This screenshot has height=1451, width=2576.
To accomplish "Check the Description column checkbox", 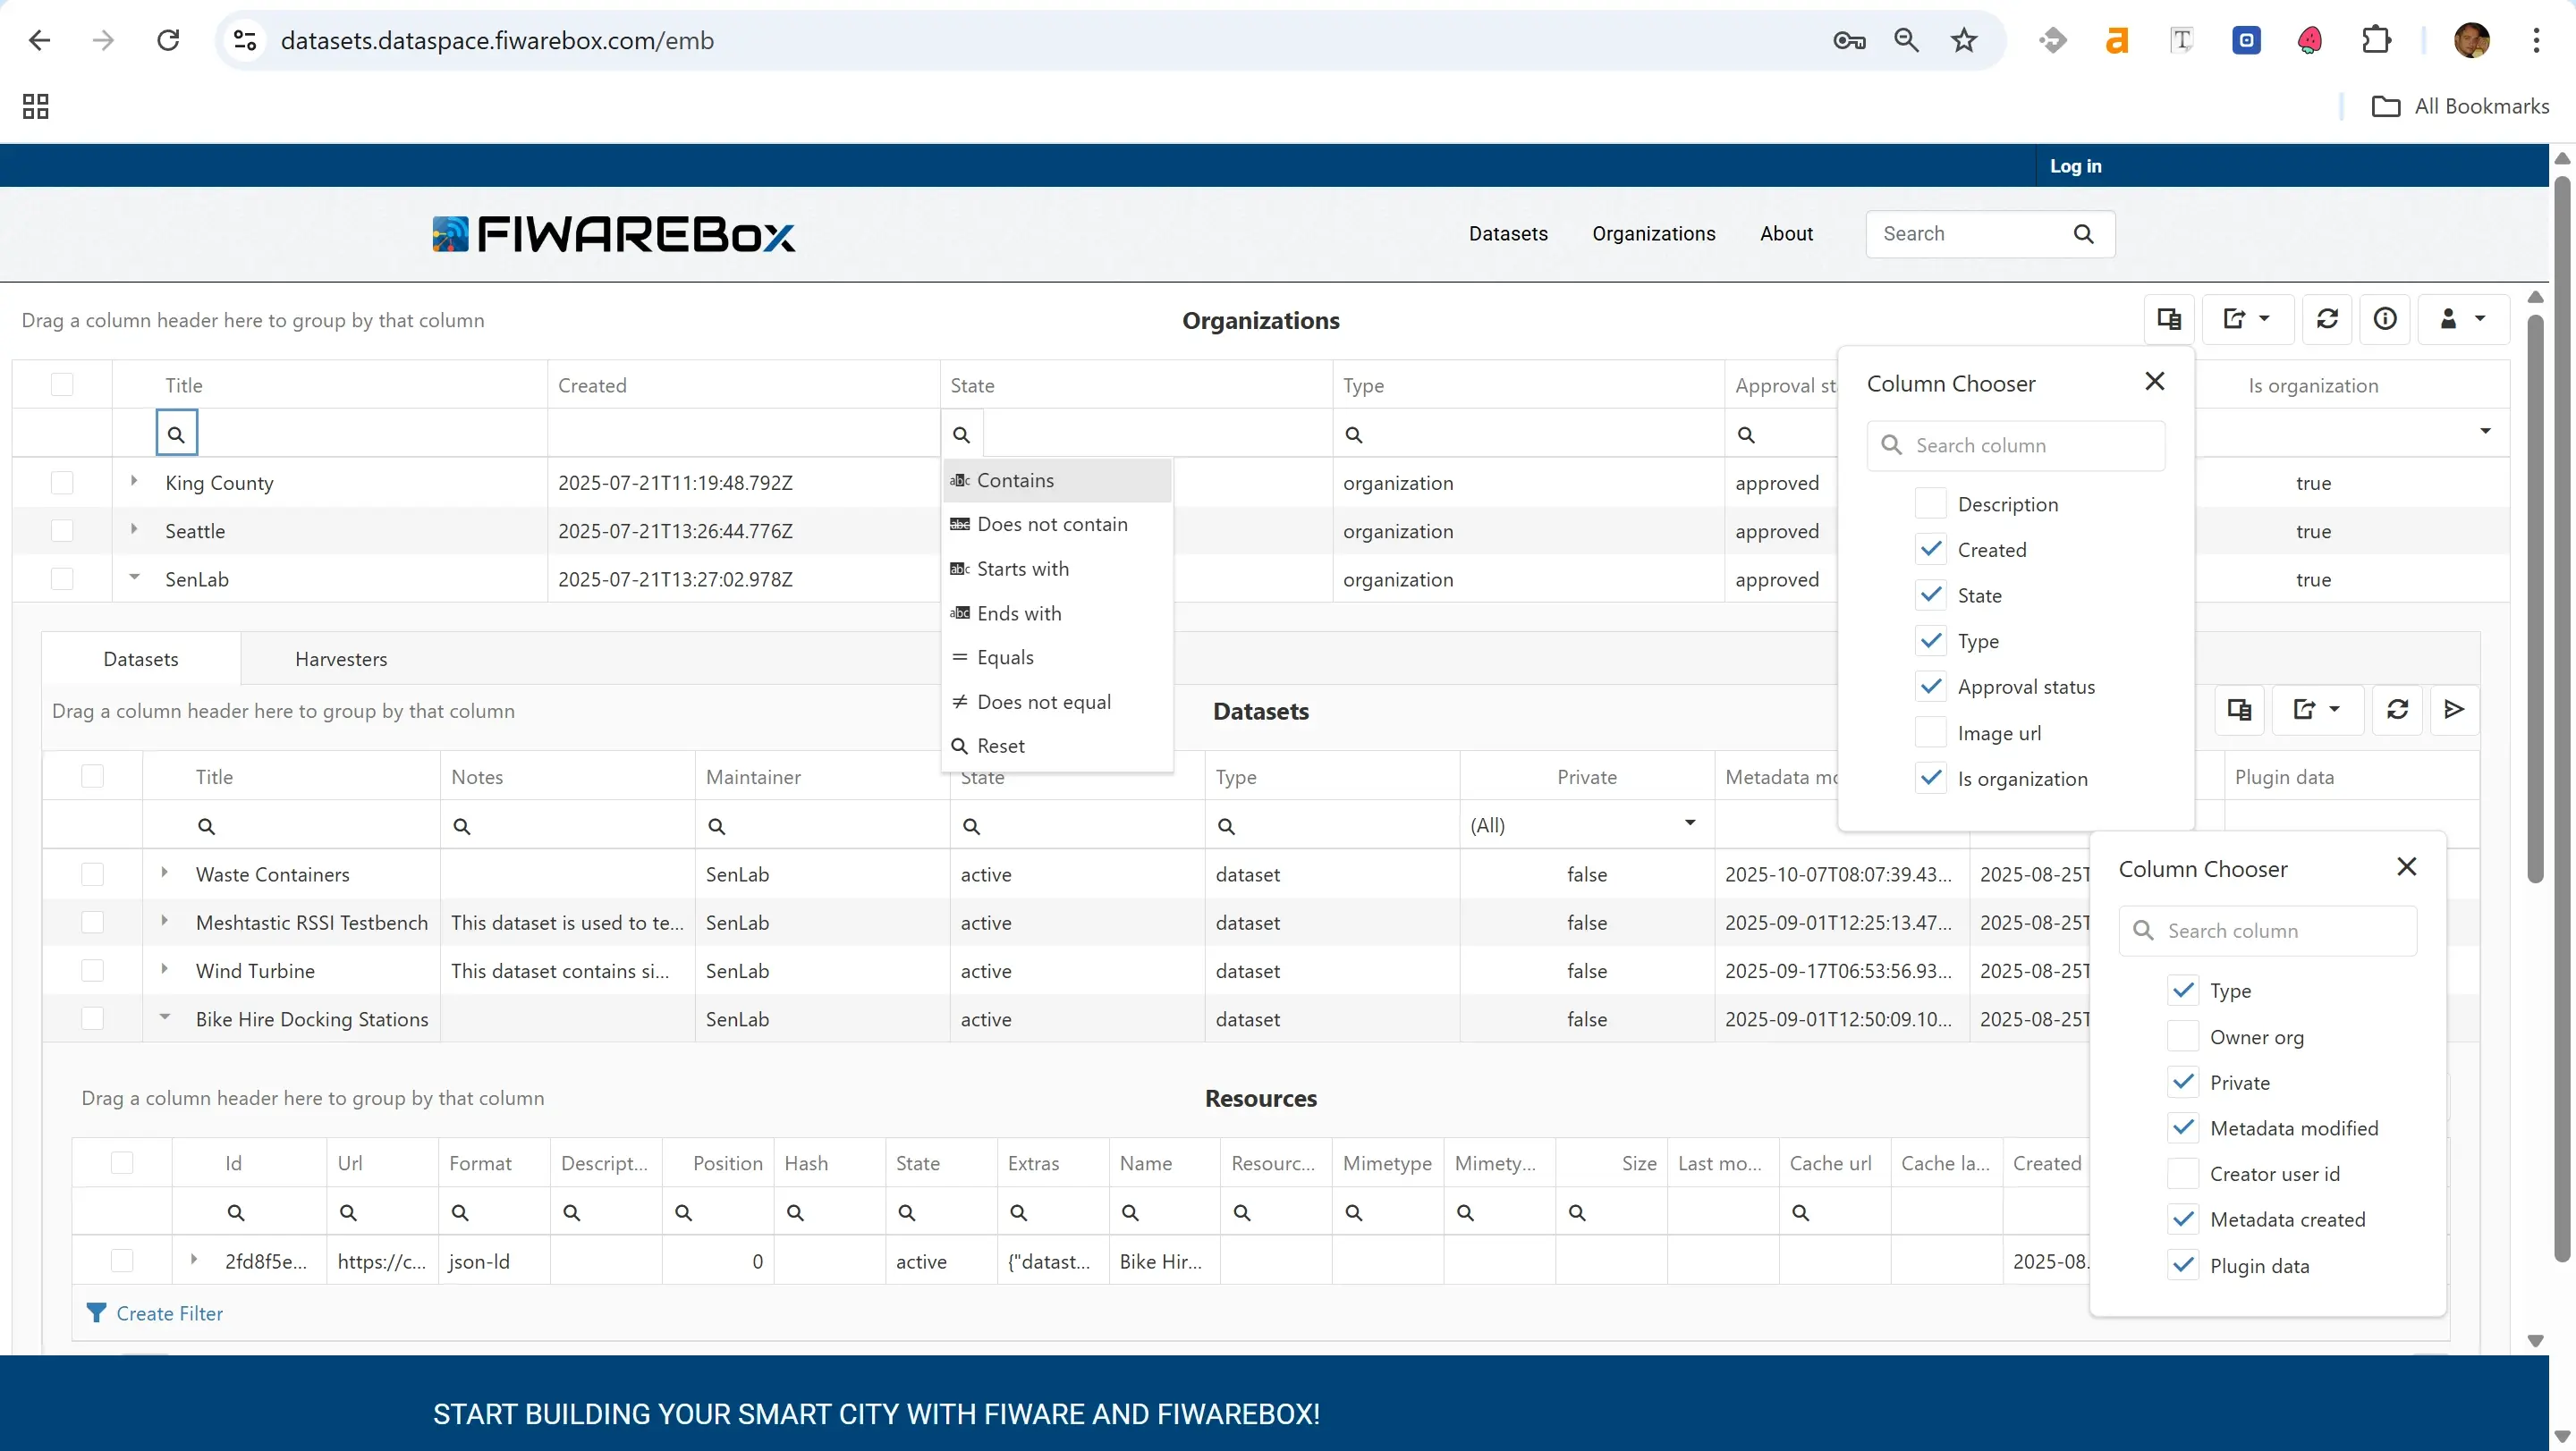I will point(1930,503).
